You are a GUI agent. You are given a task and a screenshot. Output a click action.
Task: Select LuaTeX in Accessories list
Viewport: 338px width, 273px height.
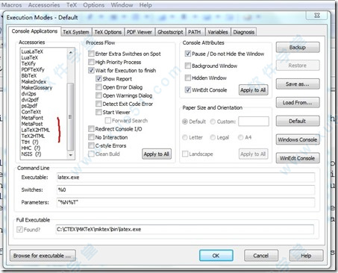(30, 57)
